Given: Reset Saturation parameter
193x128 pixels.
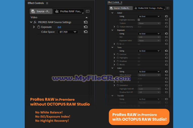Looking at the screenshot, I should tap(166, 85).
